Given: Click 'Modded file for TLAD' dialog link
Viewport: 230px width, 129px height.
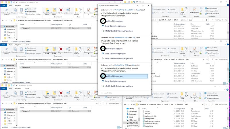Looking at the screenshot, I should pyautogui.click(x=121, y=65).
